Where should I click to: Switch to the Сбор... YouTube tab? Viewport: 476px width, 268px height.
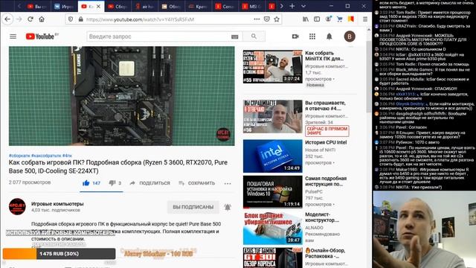click(118, 7)
